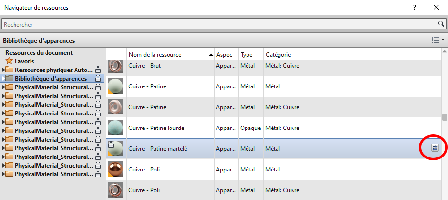Expand the first PhysicalMaterial_Structural folder
The width and height of the screenshot is (448, 200).
pos(4,87)
